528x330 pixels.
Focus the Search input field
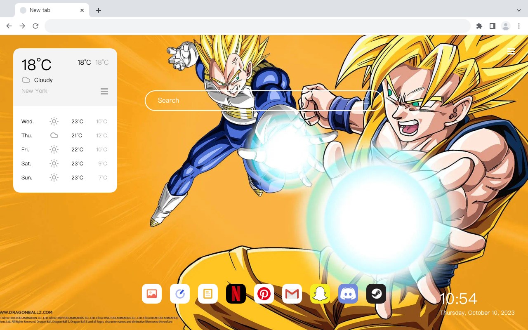pos(264,101)
